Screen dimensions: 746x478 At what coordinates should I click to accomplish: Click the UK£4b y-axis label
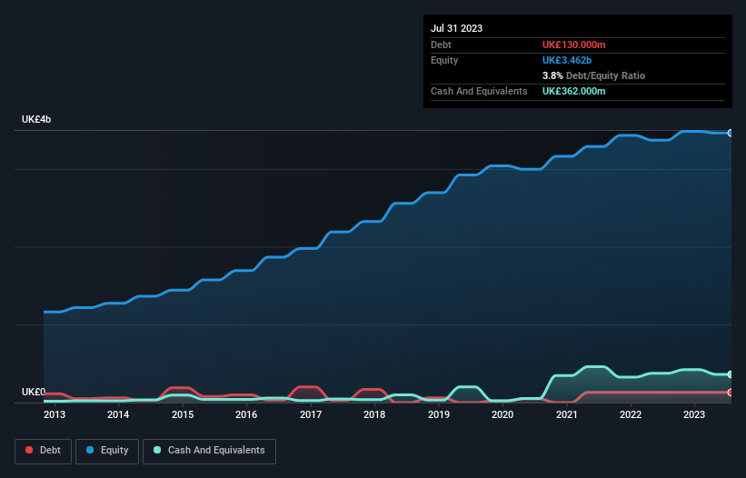tap(36, 119)
